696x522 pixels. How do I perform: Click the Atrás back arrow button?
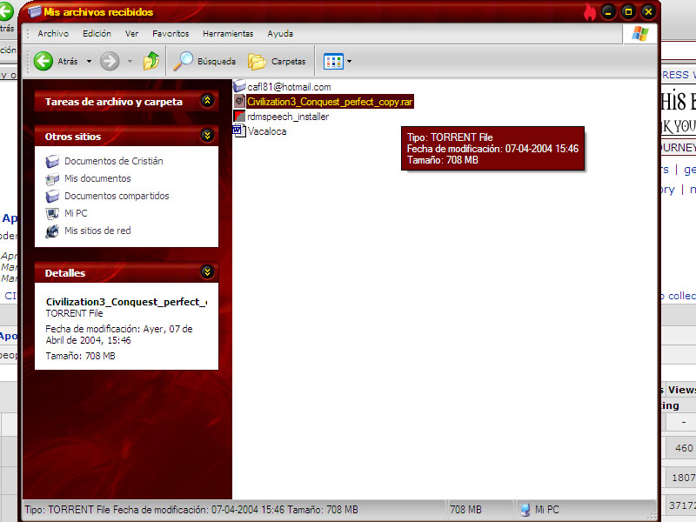pos(44,61)
